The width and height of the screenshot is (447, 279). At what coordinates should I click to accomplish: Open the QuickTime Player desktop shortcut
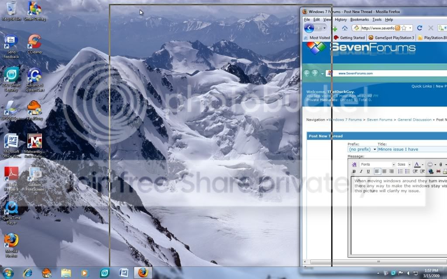coord(11,213)
